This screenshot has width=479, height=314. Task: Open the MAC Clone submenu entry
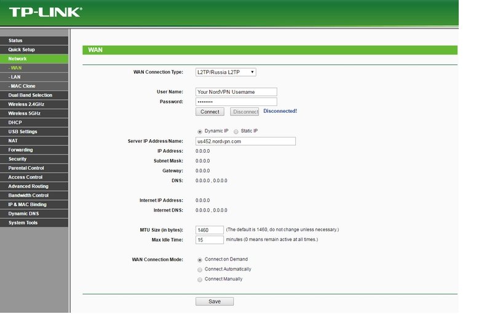pyautogui.click(x=34, y=86)
